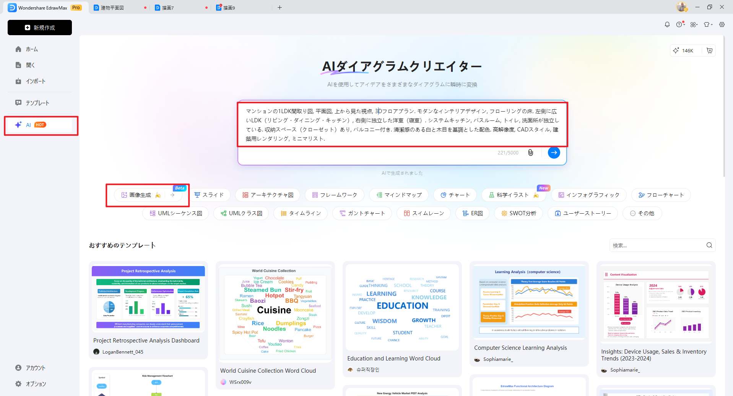Send the prompt with the arrow button
This screenshot has height=396, width=733.
(x=554, y=152)
